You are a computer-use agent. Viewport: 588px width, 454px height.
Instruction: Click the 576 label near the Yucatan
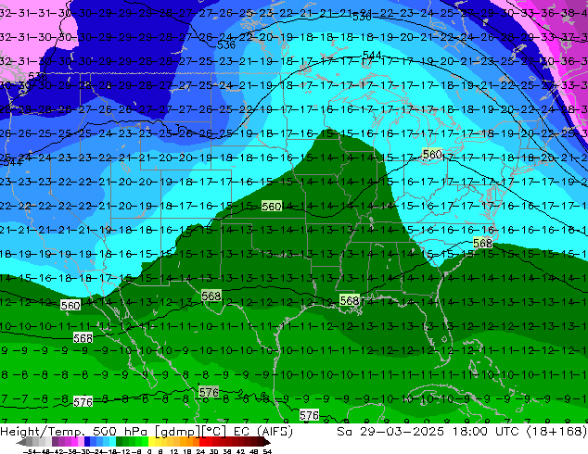click(310, 415)
